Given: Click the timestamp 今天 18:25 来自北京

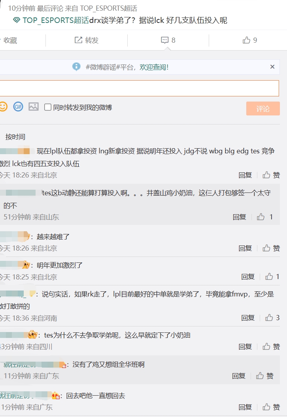Looking at the screenshot, I should point(28,277).
